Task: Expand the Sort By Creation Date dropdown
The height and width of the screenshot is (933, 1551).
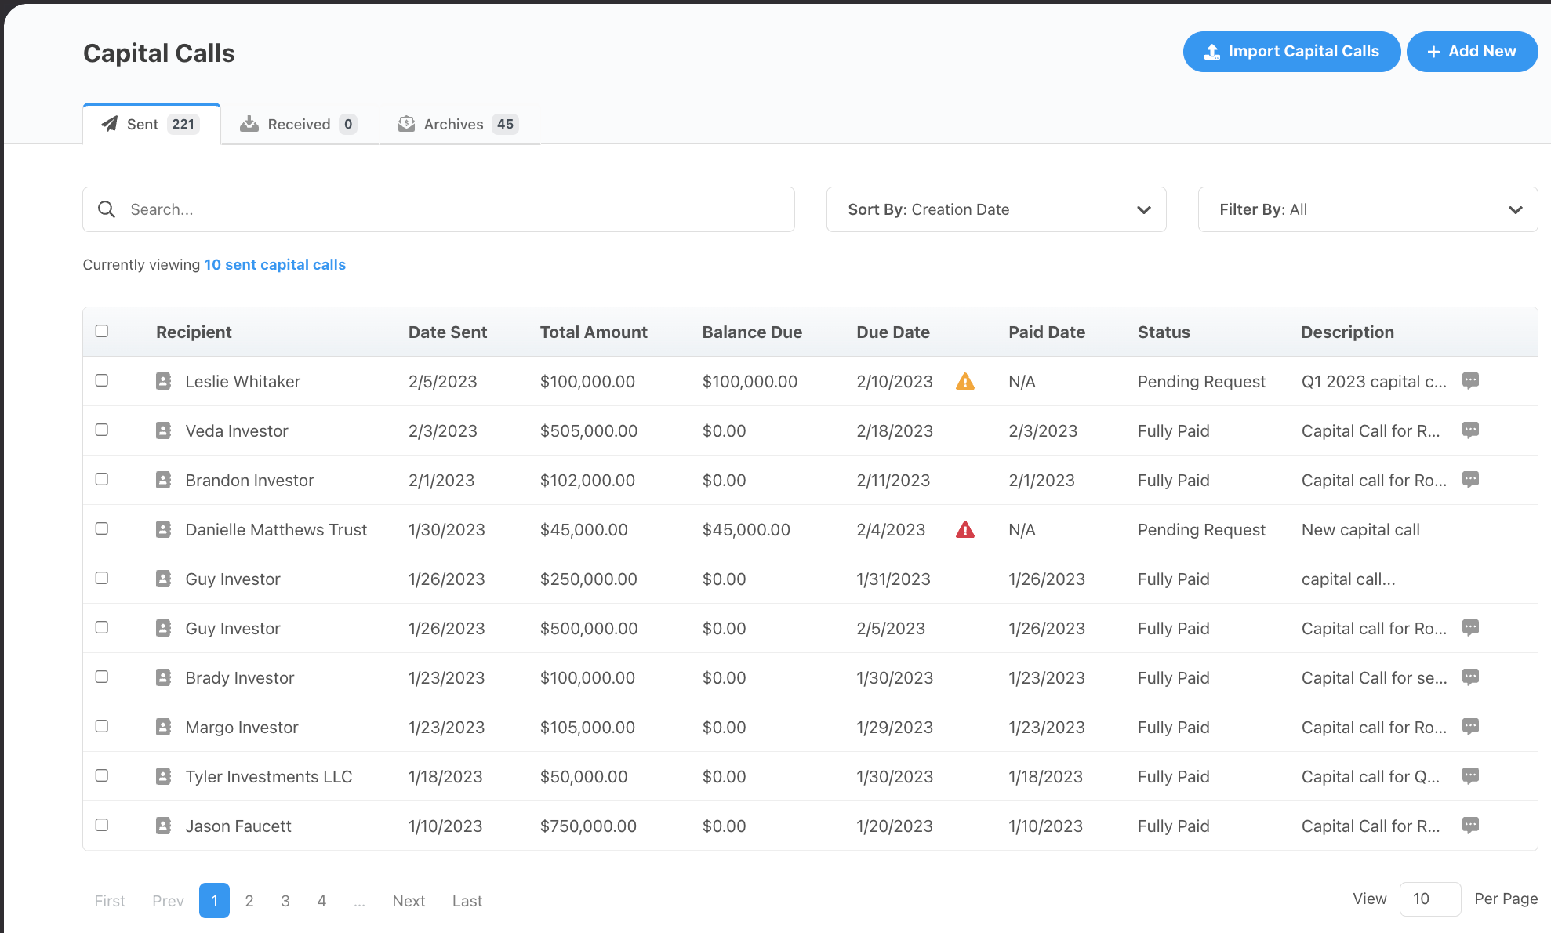Action: pos(996,209)
